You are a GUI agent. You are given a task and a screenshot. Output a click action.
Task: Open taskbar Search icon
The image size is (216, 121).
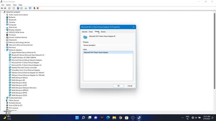[x=83, y=118]
